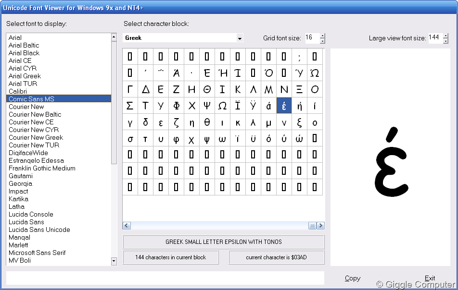Screen dimensions: 458x290
Task: Decrease grid font size with down arrow
Action: 322,41
